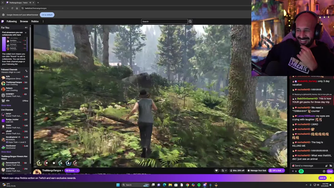Click the Twitch home logo icon

tap(3, 21)
